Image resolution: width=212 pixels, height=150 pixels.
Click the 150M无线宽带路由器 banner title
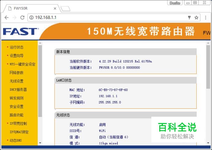(x=141, y=31)
